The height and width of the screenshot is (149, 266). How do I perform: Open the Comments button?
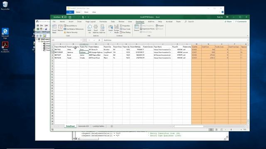[241, 22]
